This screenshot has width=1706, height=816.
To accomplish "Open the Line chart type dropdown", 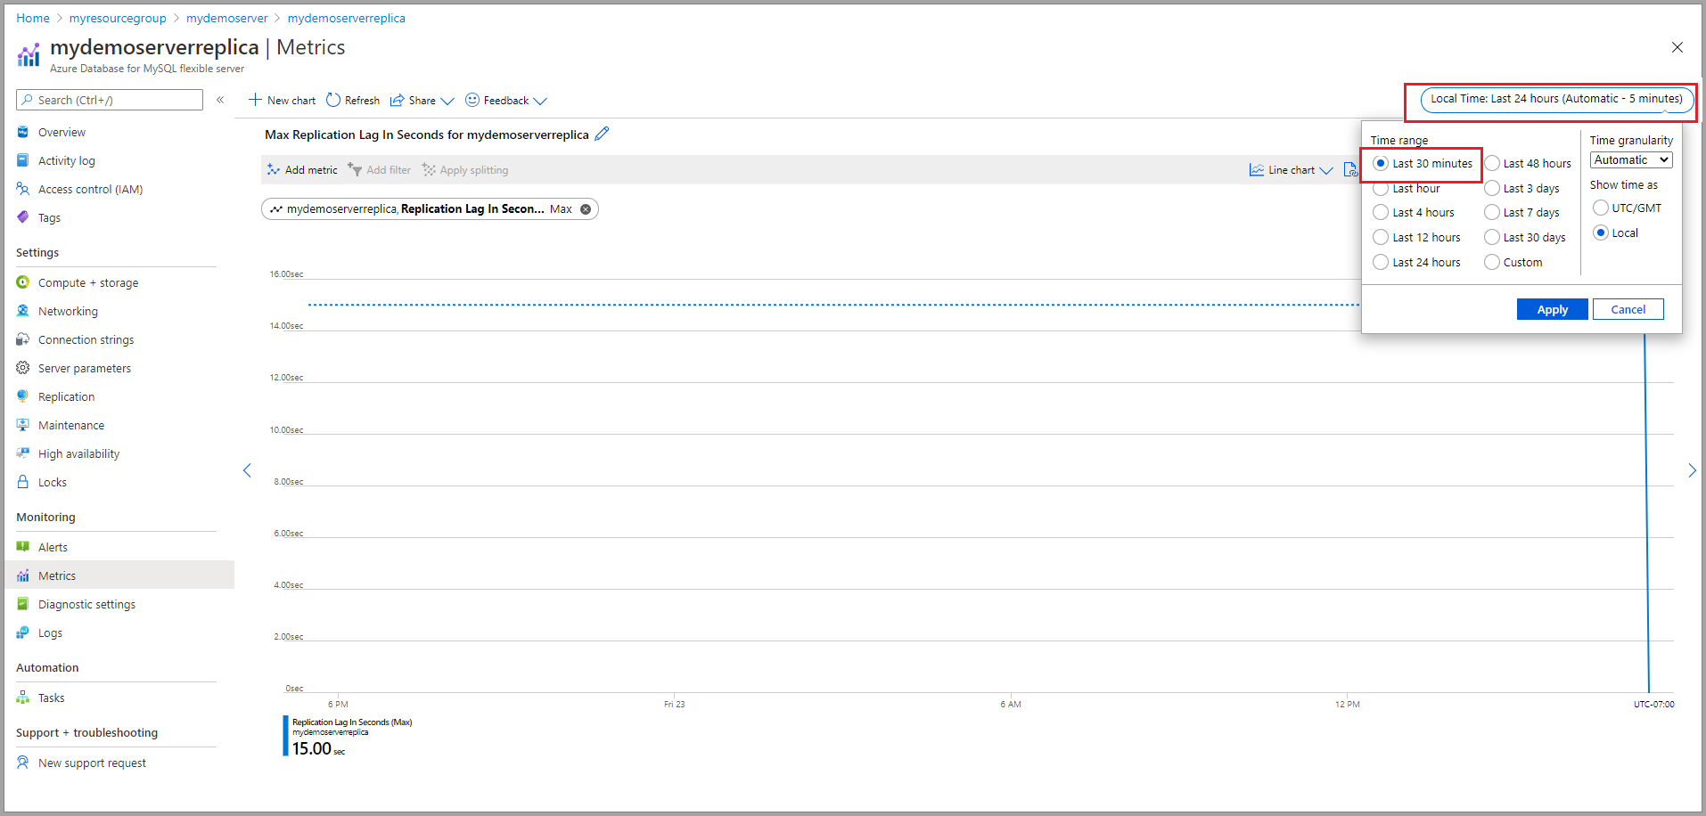I will pyautogui.click(x=1292, y=170).
